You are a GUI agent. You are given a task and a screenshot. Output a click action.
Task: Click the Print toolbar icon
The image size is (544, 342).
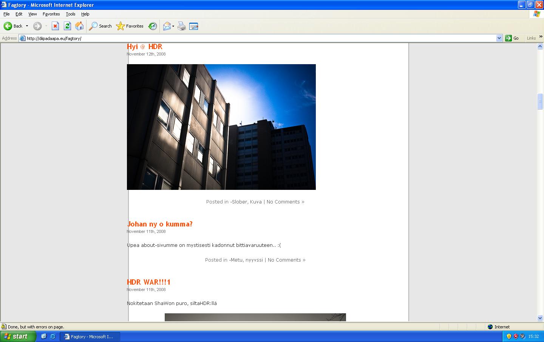[182, 26]
